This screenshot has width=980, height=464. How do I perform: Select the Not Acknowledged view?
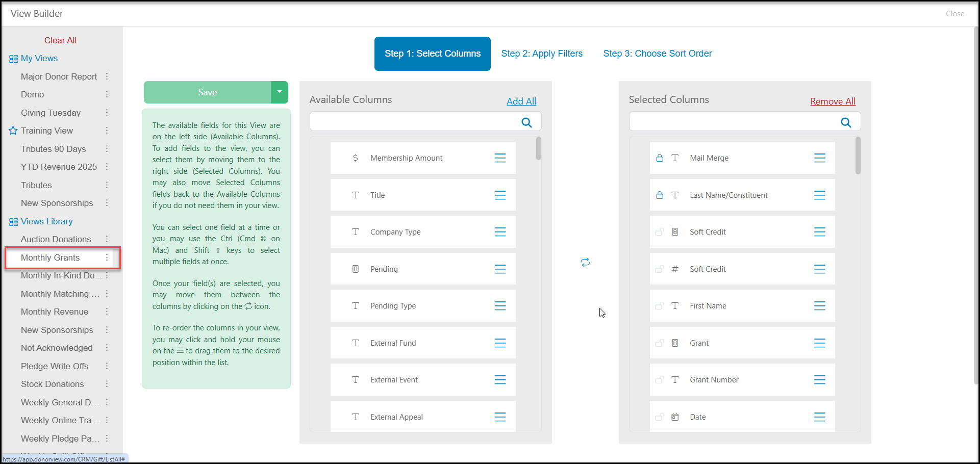pyautogui.click(x=57, y=348)
